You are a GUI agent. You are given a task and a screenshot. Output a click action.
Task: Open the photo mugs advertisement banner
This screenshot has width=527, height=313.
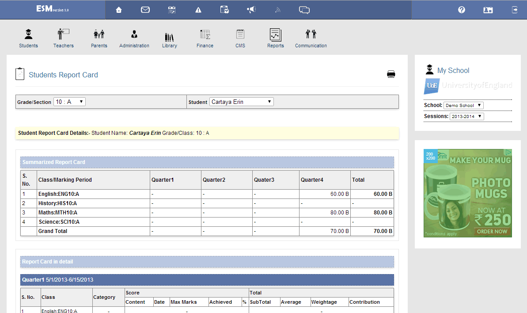pos(467,193)
